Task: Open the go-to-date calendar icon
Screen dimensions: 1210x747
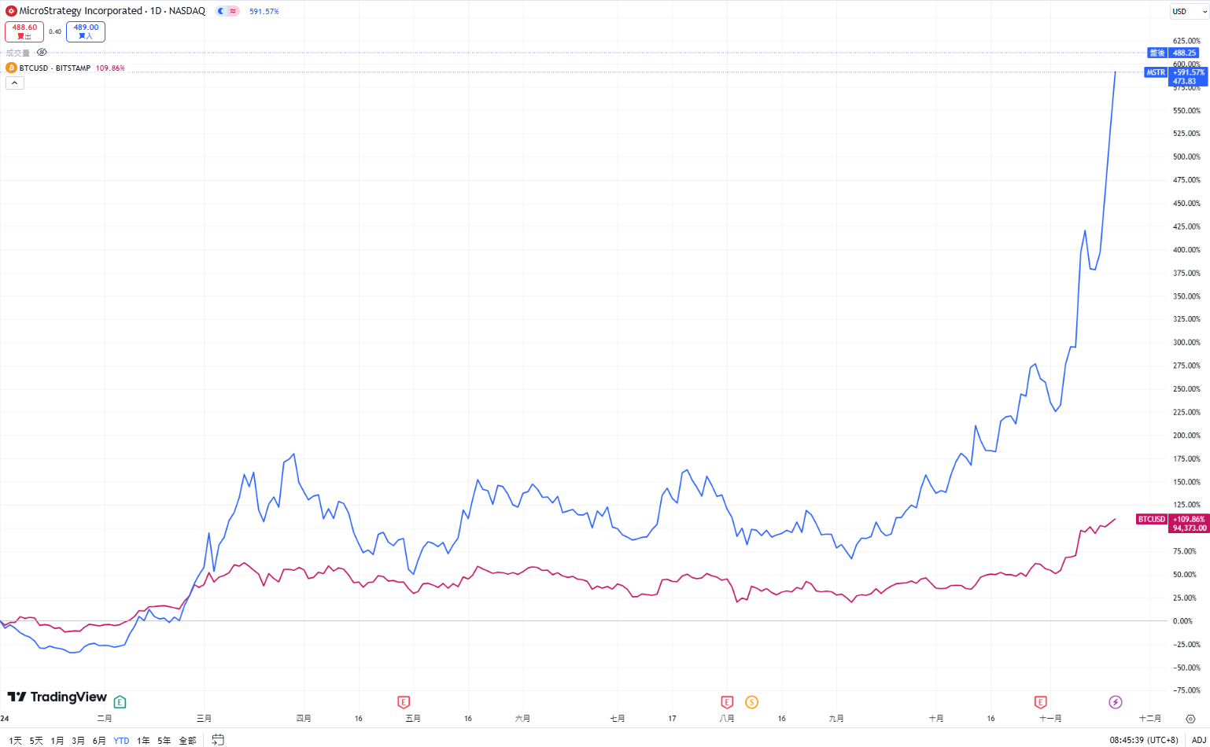Action: tap(218, 740)
